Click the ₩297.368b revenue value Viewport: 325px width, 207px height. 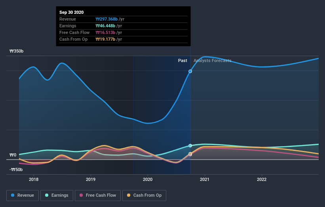point(106,19)
